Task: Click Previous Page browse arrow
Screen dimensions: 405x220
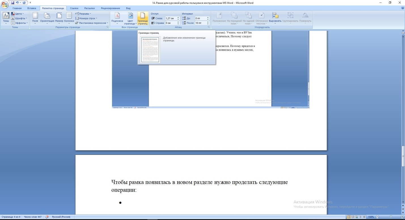Action: coord(403,206)
